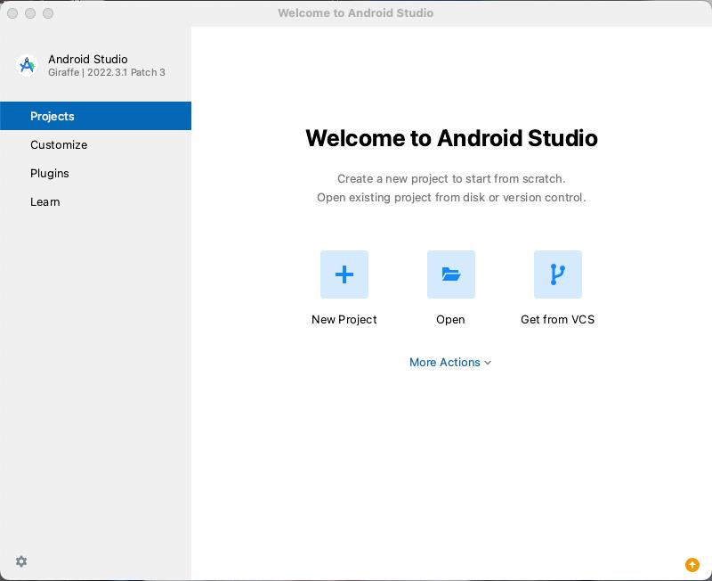This screenshot has height=581, width=712.
Task: Click the Open label text
Action: click(x=450, y=320)
